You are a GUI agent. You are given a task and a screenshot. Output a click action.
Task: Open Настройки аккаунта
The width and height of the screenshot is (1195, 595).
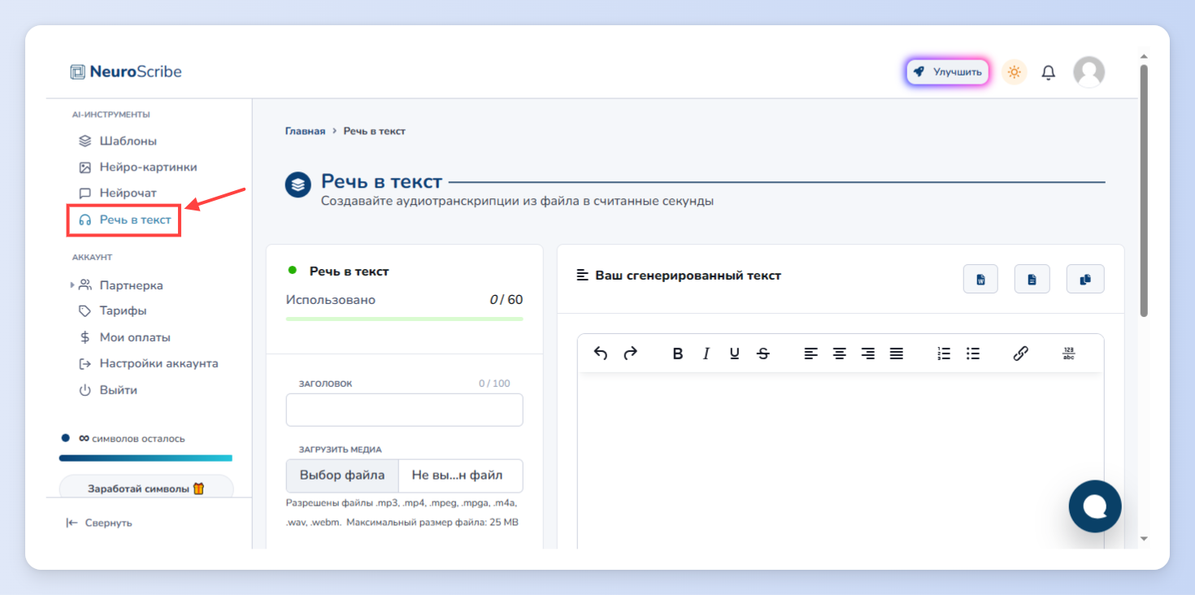pos(149,363)
